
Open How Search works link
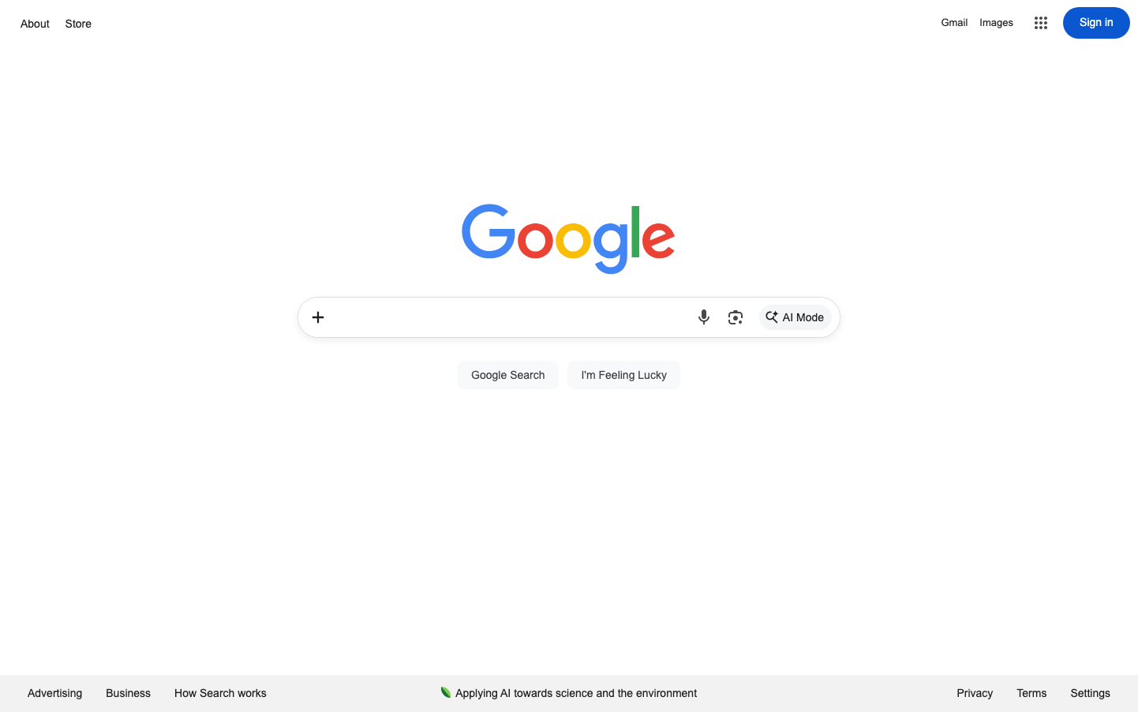pyautogui.click(x=220, y=693)
